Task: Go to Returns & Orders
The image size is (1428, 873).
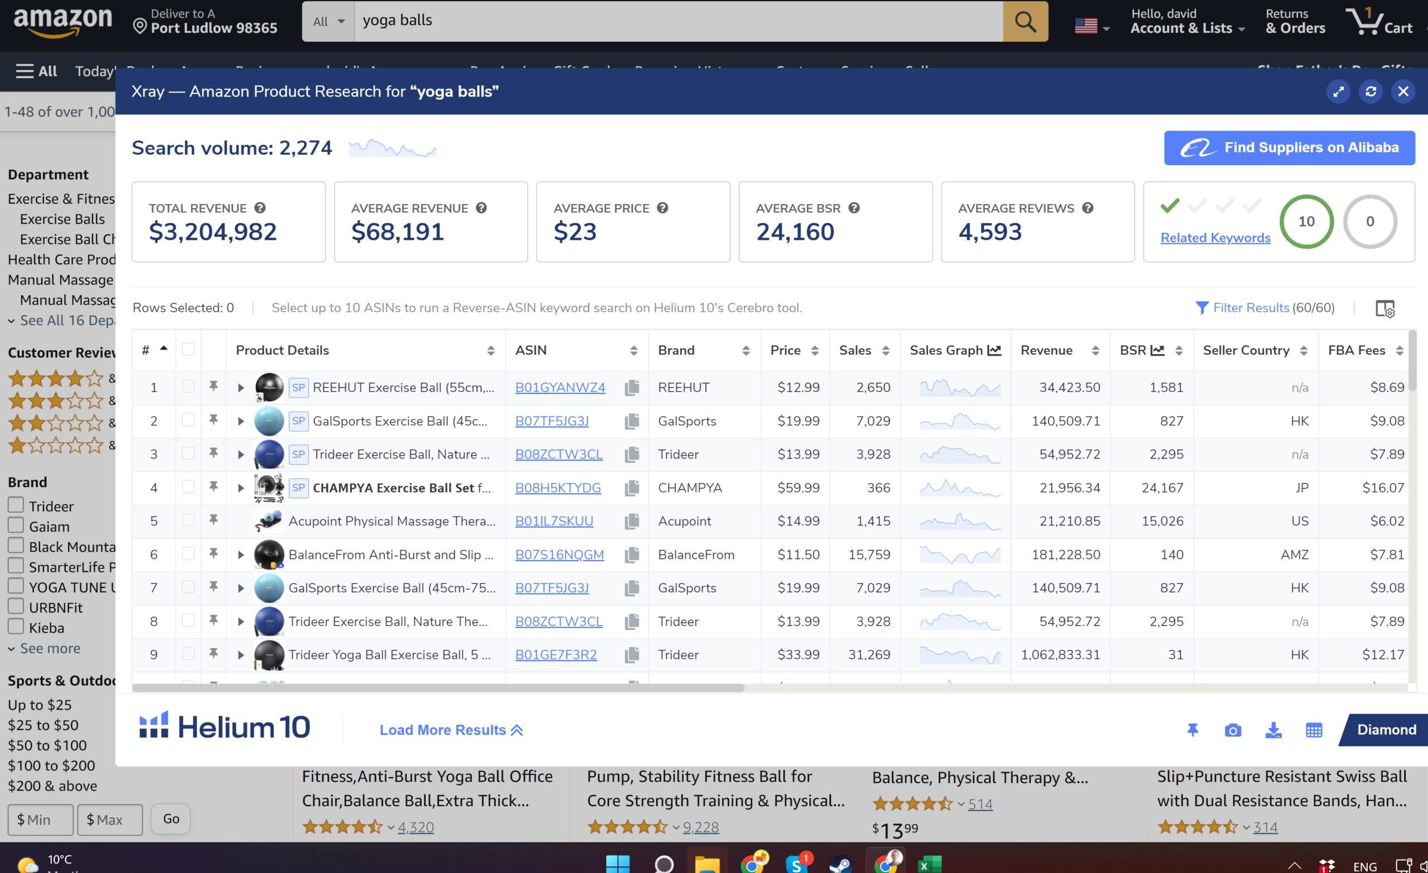Action: click(1295, 21)
